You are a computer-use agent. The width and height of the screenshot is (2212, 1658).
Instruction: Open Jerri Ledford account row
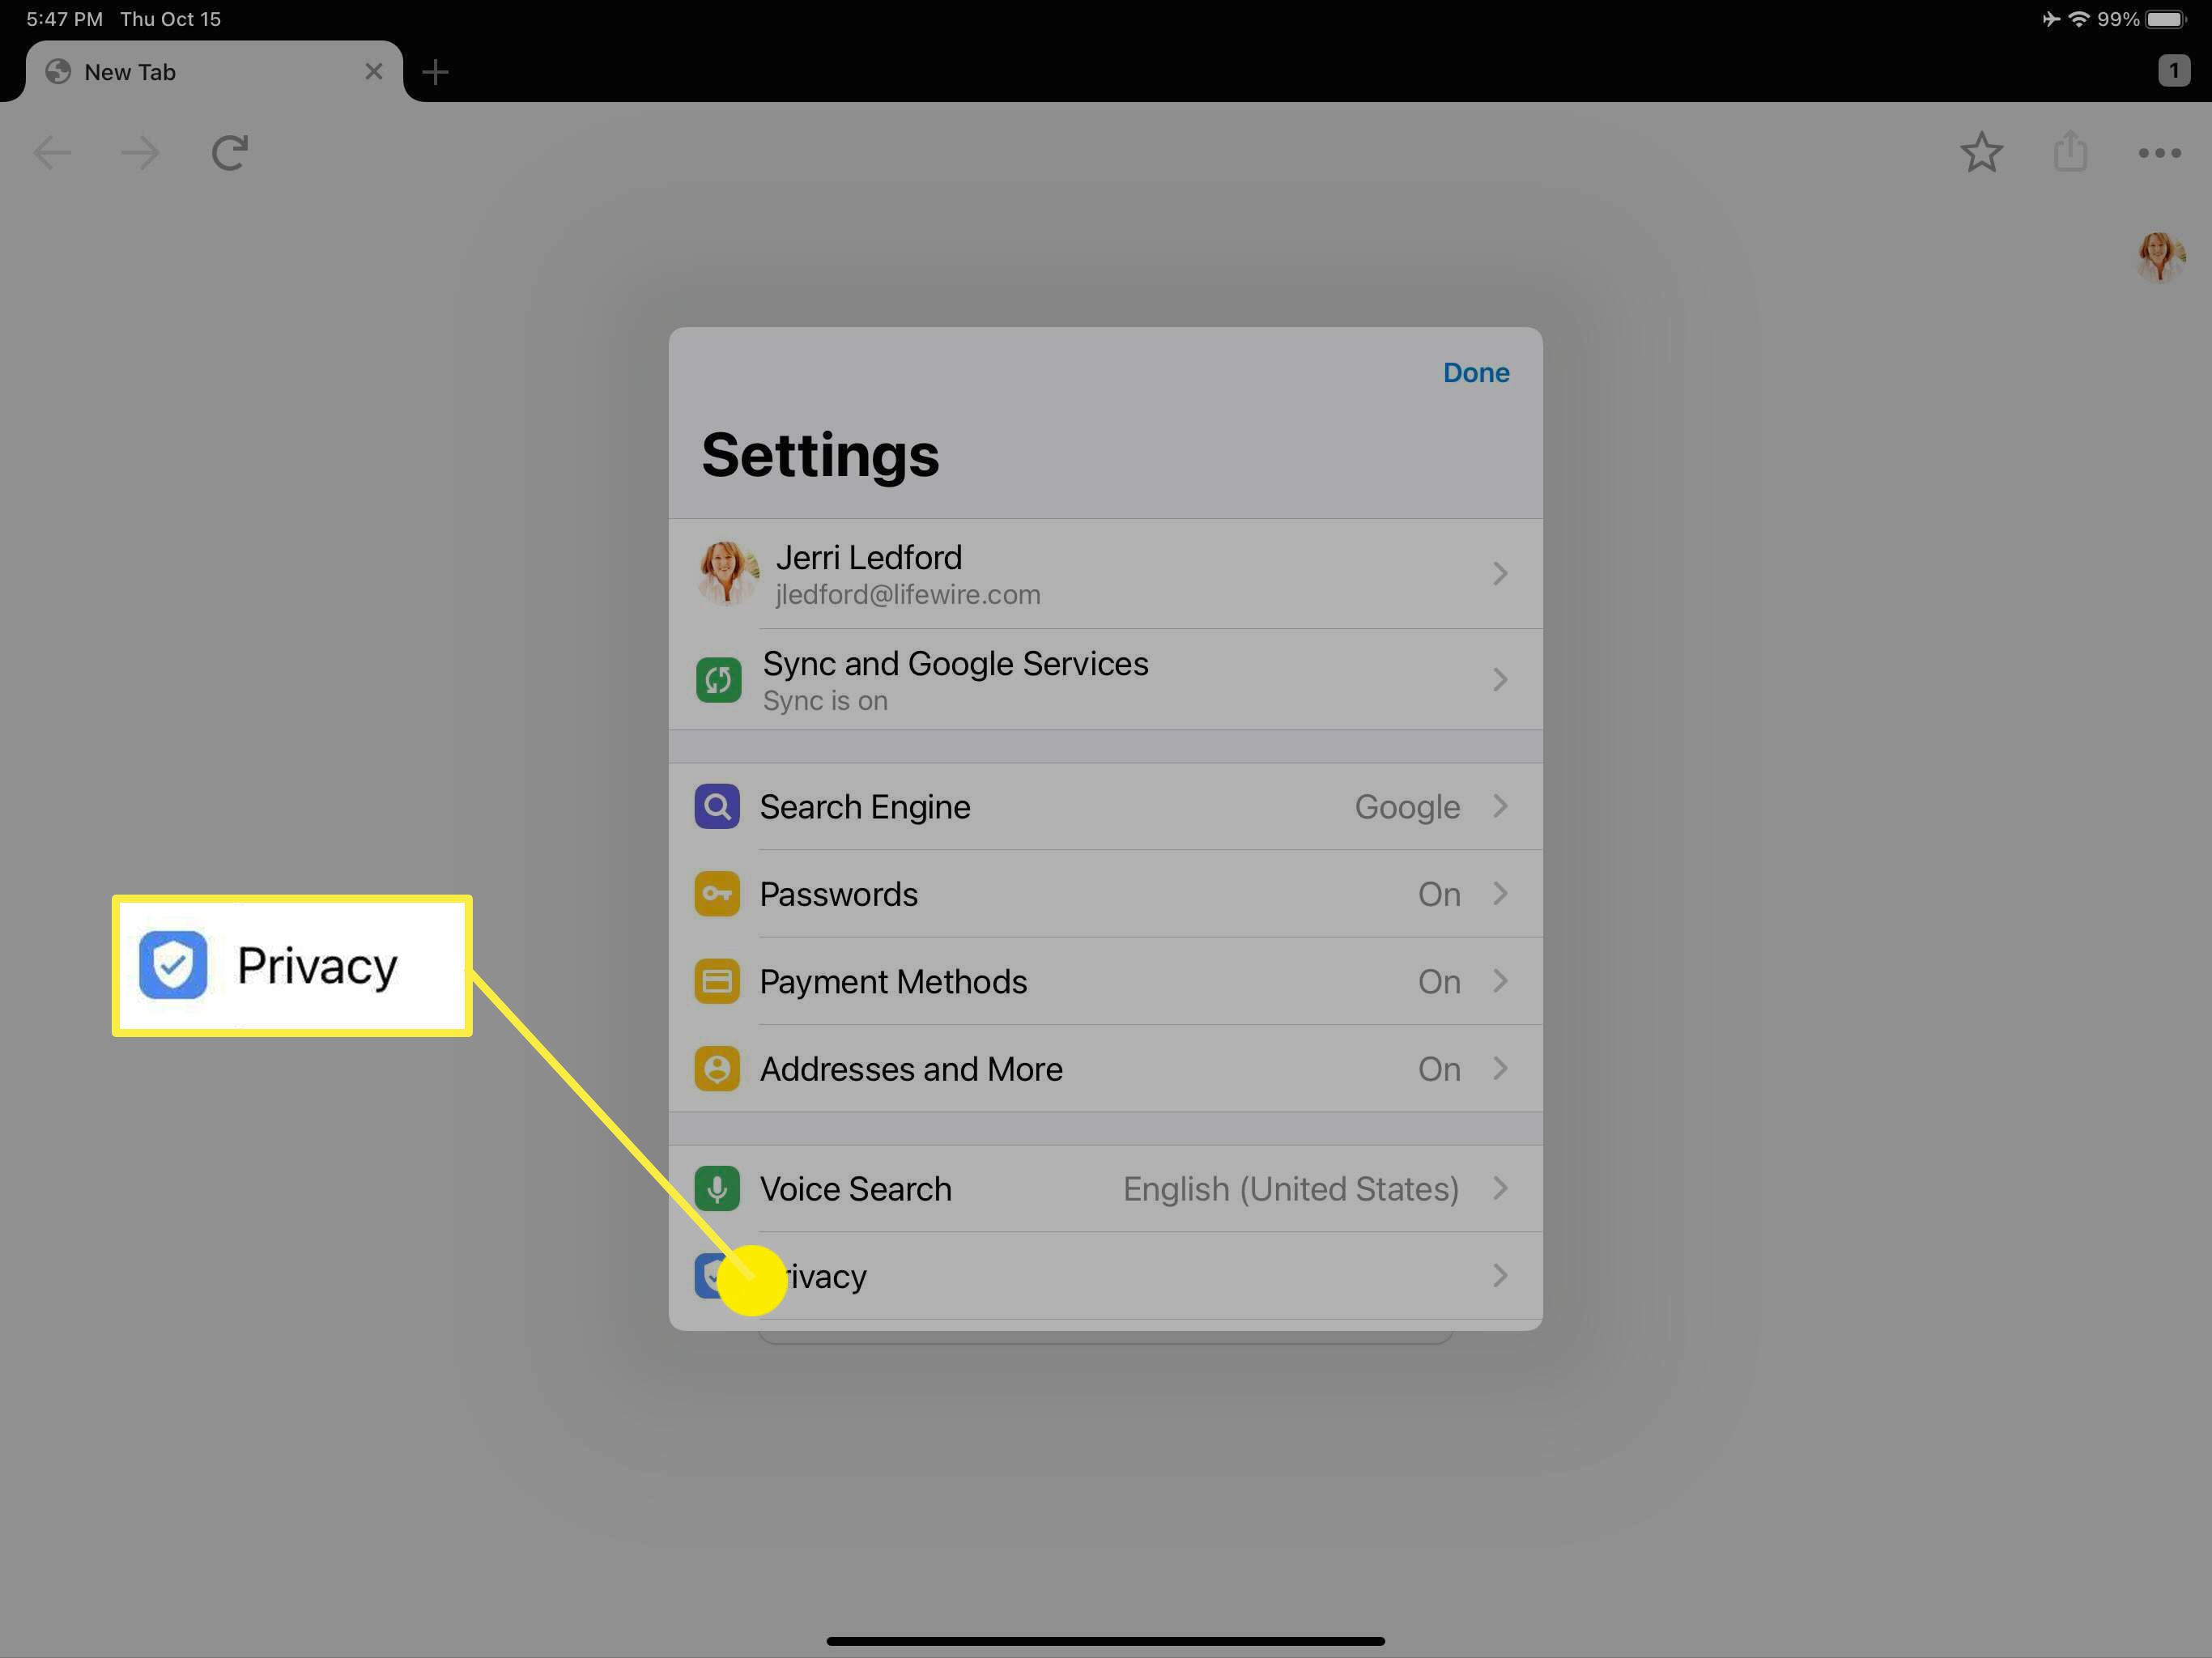(1105, 573)
